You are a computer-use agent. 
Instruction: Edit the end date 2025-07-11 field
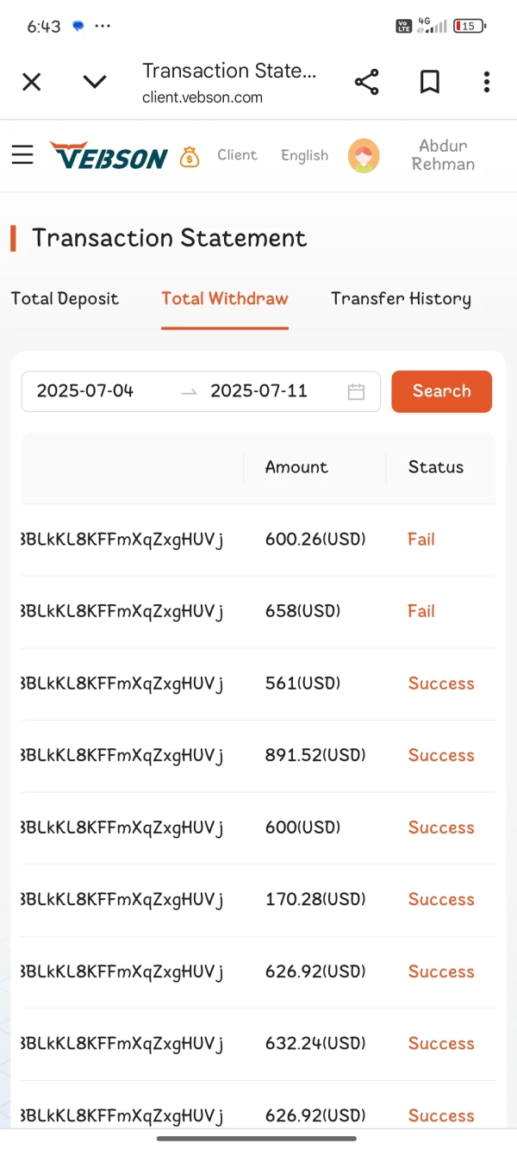(x=258, y=391)
